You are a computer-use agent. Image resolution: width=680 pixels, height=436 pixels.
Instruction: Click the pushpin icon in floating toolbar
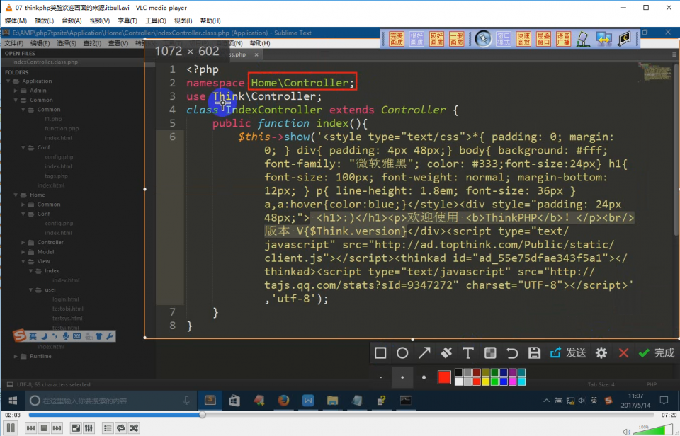tap(483, 38)
